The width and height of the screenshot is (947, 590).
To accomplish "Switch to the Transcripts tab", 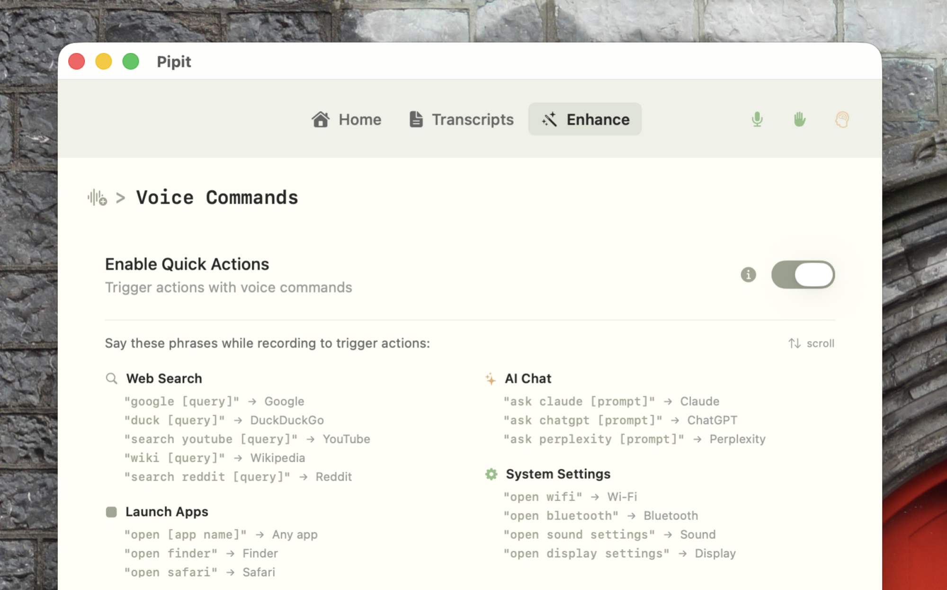I will point(461,119).
